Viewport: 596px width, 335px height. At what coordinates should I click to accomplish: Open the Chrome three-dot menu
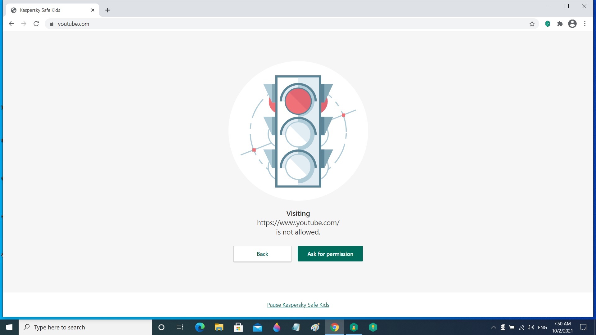pyautogui.click(x=585, y=24)
